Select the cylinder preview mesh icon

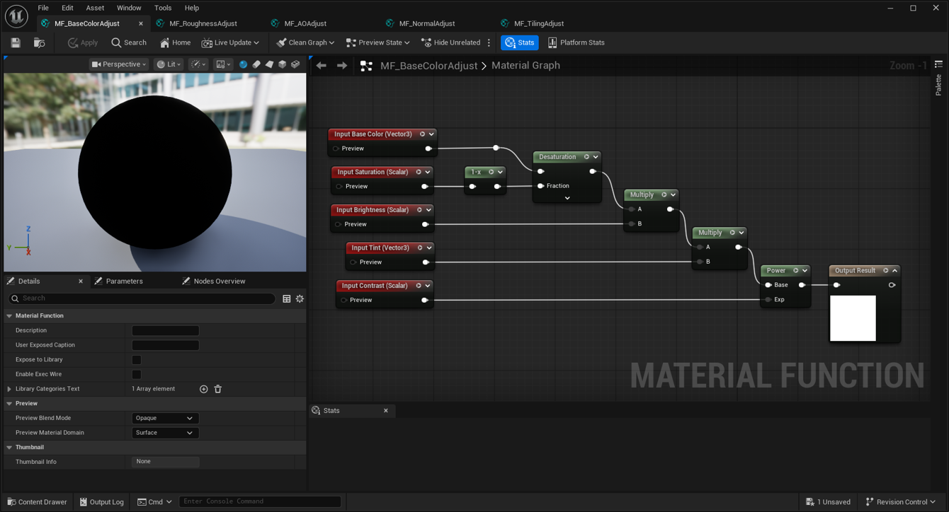pos(256,64)
